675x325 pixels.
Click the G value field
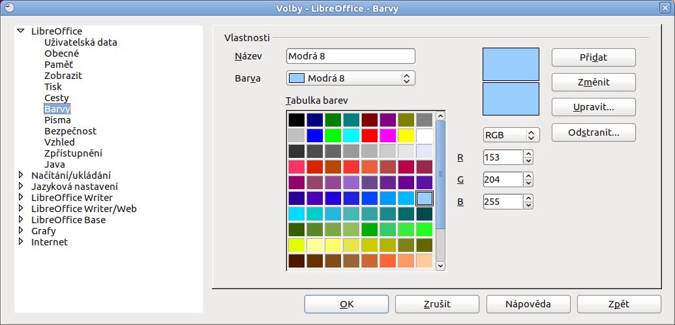click(503, 179)
